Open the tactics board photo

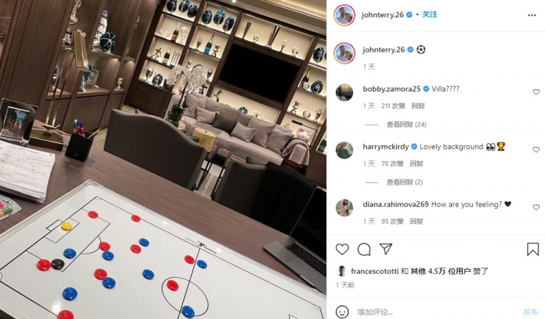pos(163,160)
